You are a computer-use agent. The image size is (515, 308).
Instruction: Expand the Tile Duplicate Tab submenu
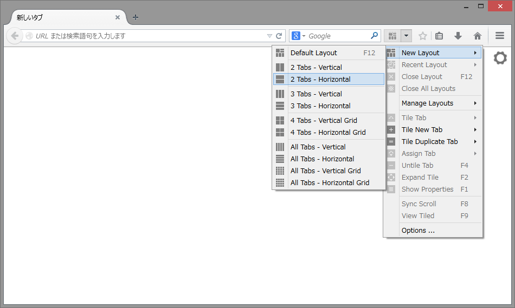433,142
